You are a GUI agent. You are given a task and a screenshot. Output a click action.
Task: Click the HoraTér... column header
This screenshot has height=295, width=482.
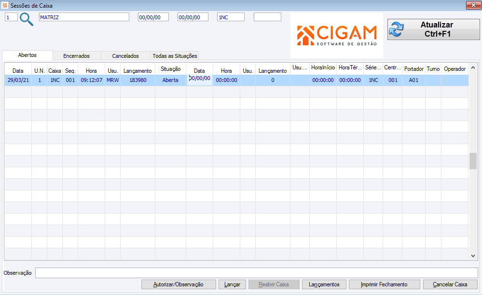350,68
